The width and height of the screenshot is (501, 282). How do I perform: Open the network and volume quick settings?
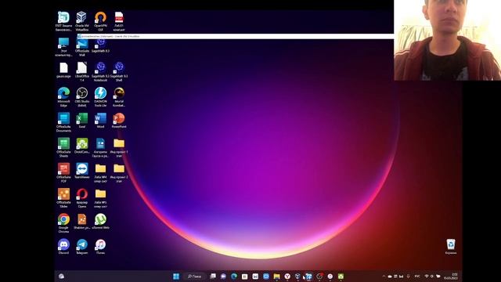(x=432, y=277)
